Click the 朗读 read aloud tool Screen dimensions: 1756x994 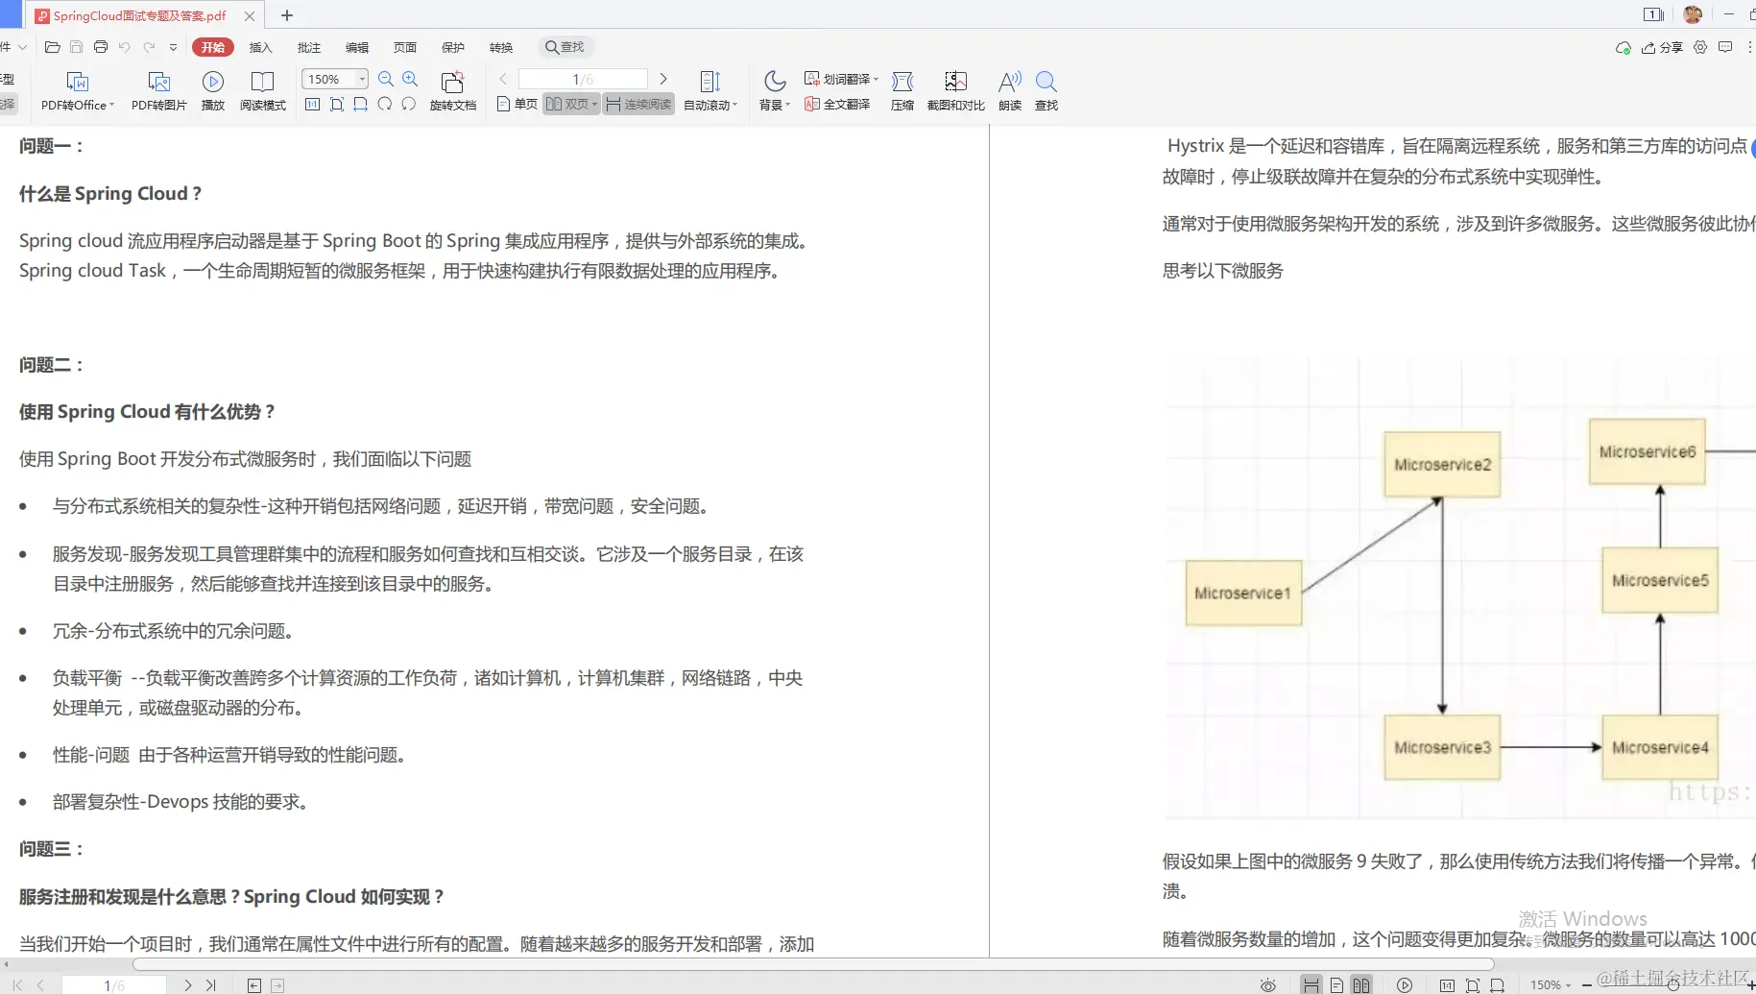pos(1010,91)
